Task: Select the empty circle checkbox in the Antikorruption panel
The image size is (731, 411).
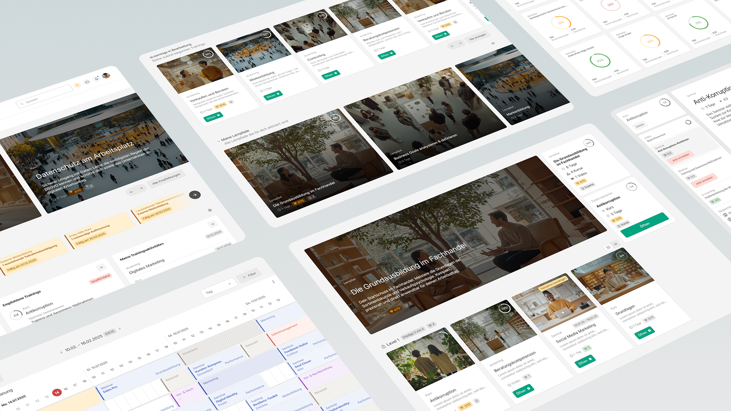Action: [688, 122]
